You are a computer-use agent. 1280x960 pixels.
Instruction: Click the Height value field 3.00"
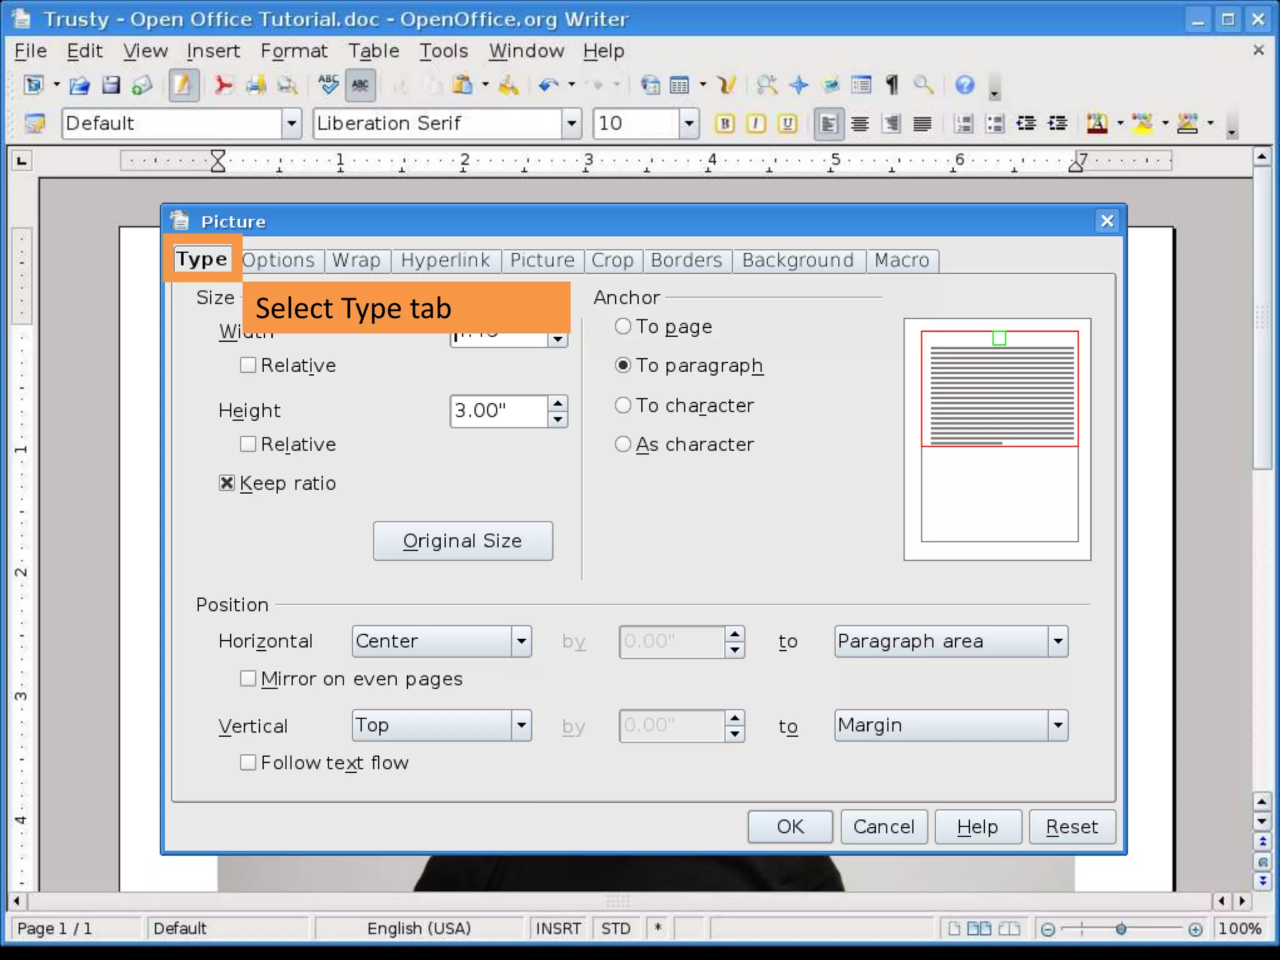tap(499, 411)
